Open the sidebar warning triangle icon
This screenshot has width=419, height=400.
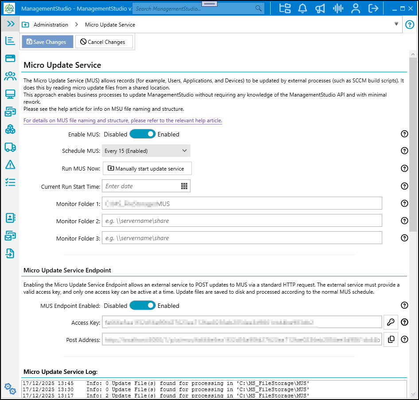point(10,165)
